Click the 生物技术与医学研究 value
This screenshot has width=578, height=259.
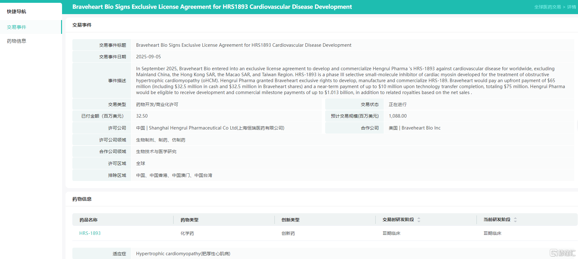click(x=156, y=151)
